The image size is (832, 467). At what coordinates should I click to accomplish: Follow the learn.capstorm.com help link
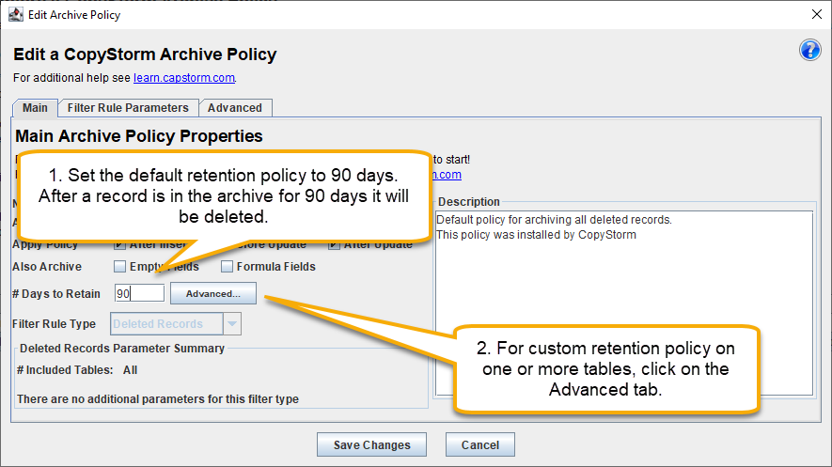(x=184, y=78)
